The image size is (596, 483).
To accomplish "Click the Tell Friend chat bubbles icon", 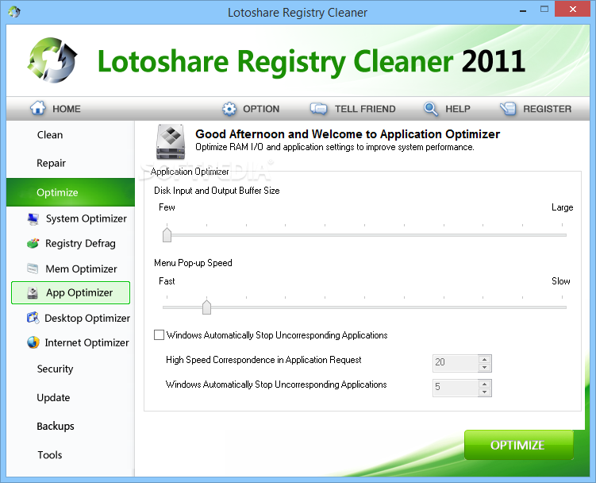I will pyautogui.click(x=318, y=109).
